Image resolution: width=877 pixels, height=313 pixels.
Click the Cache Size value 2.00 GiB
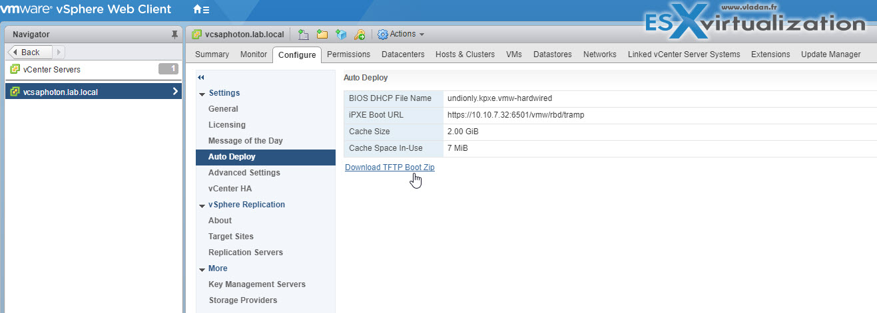point(463,132)
